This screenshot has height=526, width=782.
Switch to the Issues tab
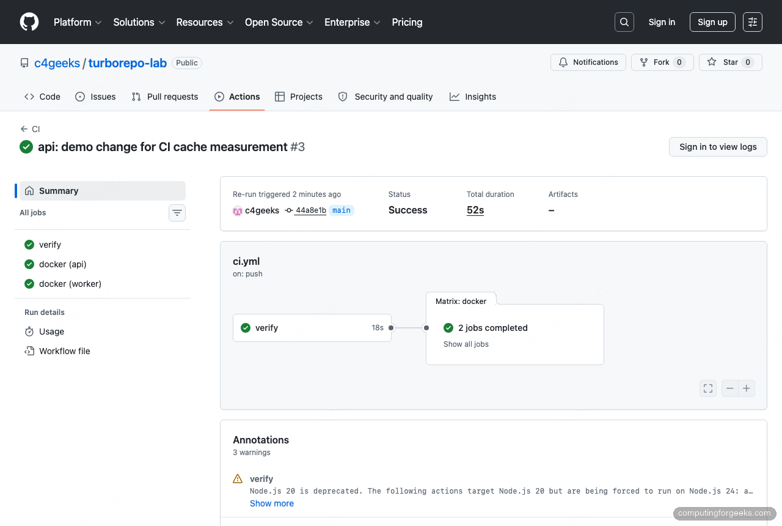pyautogui.click(x=95, y=97)
